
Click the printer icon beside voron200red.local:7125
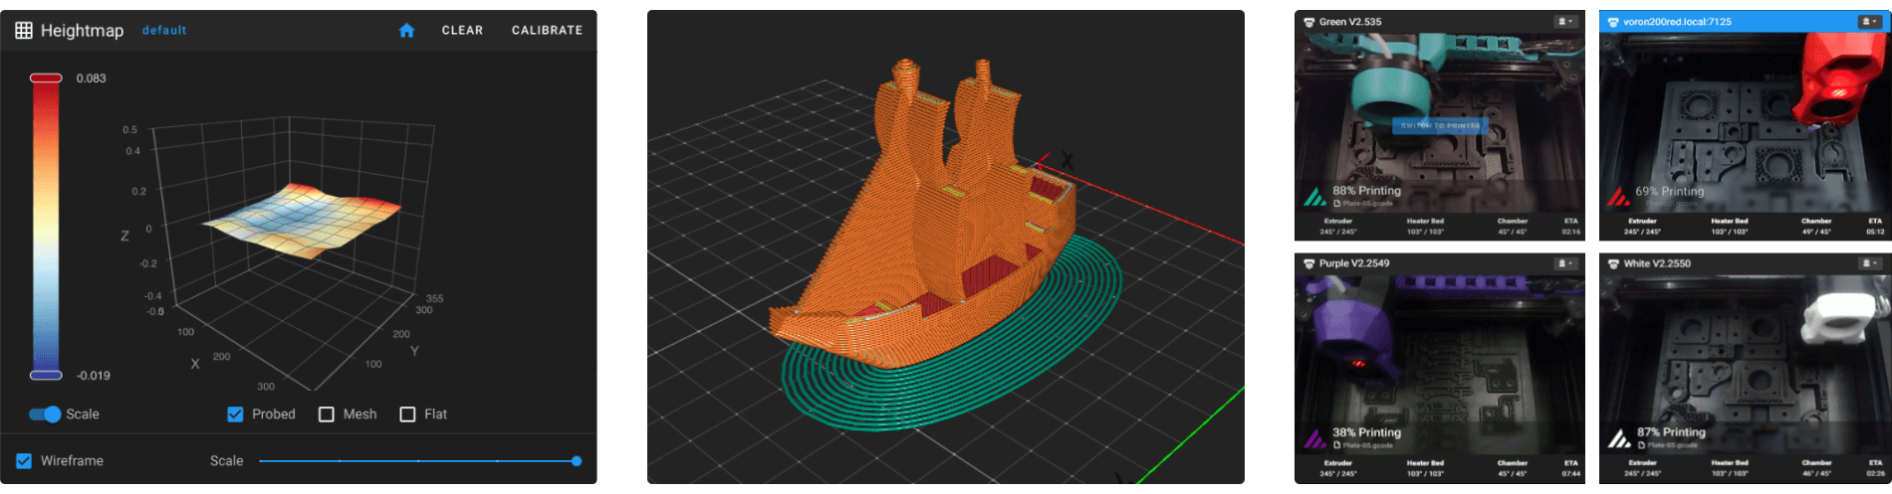pos(1612,22)
